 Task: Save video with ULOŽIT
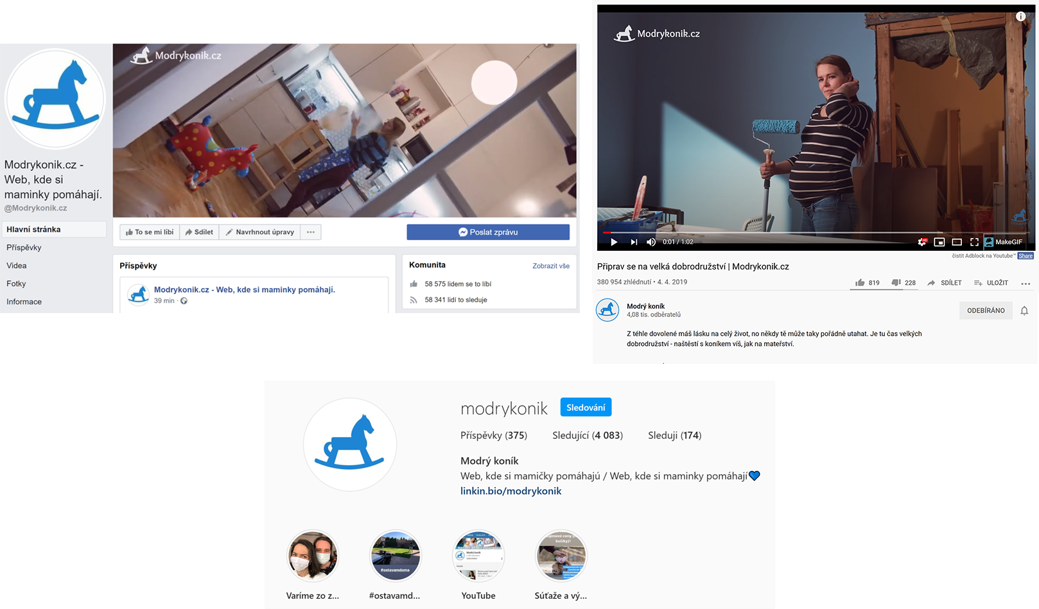pyautogui.click(x=991, y=282)
